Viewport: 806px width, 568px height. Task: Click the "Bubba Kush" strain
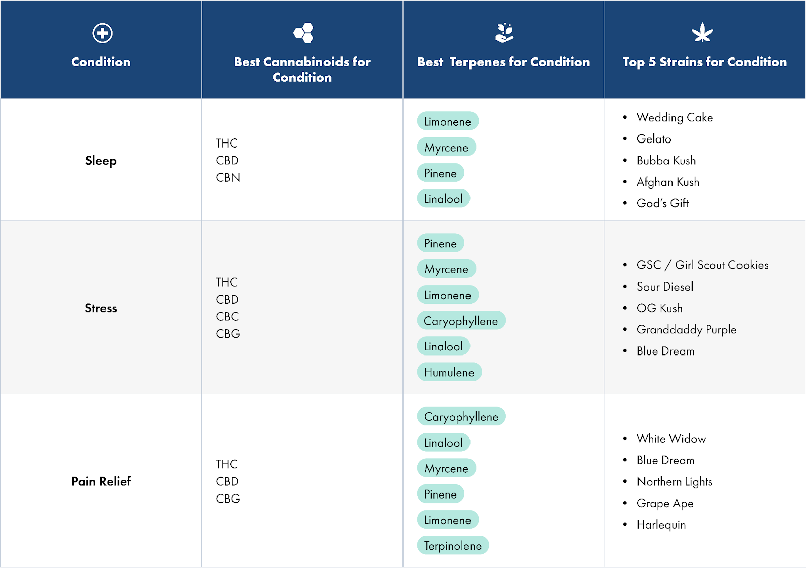(666, 160)
